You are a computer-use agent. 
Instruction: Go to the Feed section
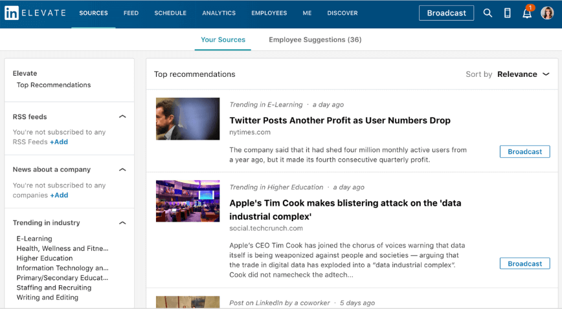131,13
